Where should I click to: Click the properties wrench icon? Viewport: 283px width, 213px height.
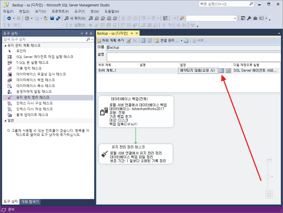[249, 18]
